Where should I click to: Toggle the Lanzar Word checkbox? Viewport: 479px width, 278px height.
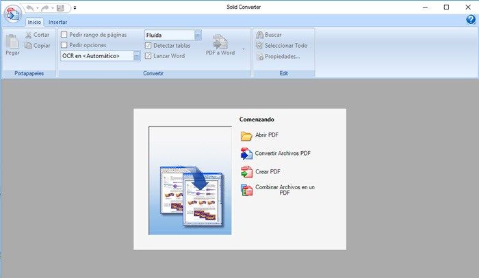click(x=148, y=56)
